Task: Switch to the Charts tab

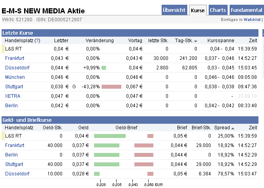Action: [218, 10]
